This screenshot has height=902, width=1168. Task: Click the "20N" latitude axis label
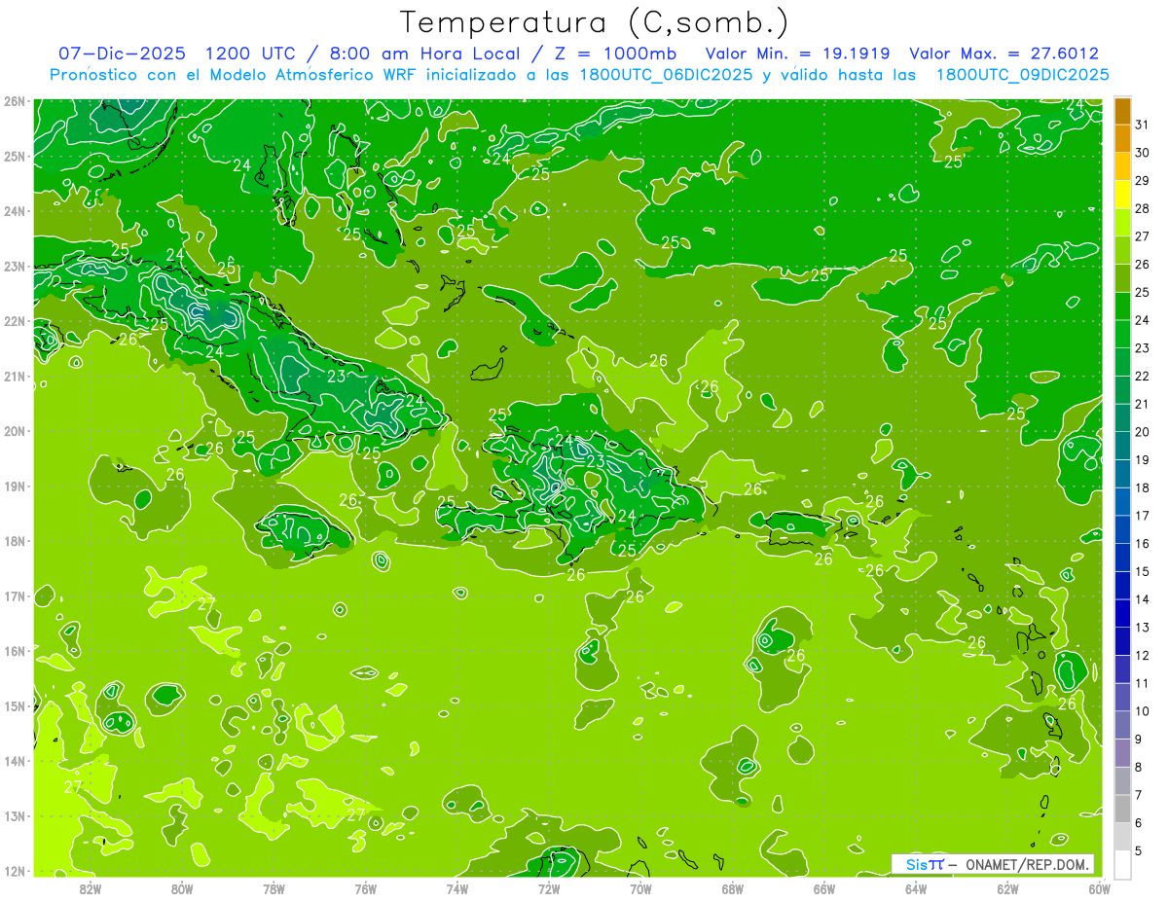pyautogui.click(x=15, y=431)
